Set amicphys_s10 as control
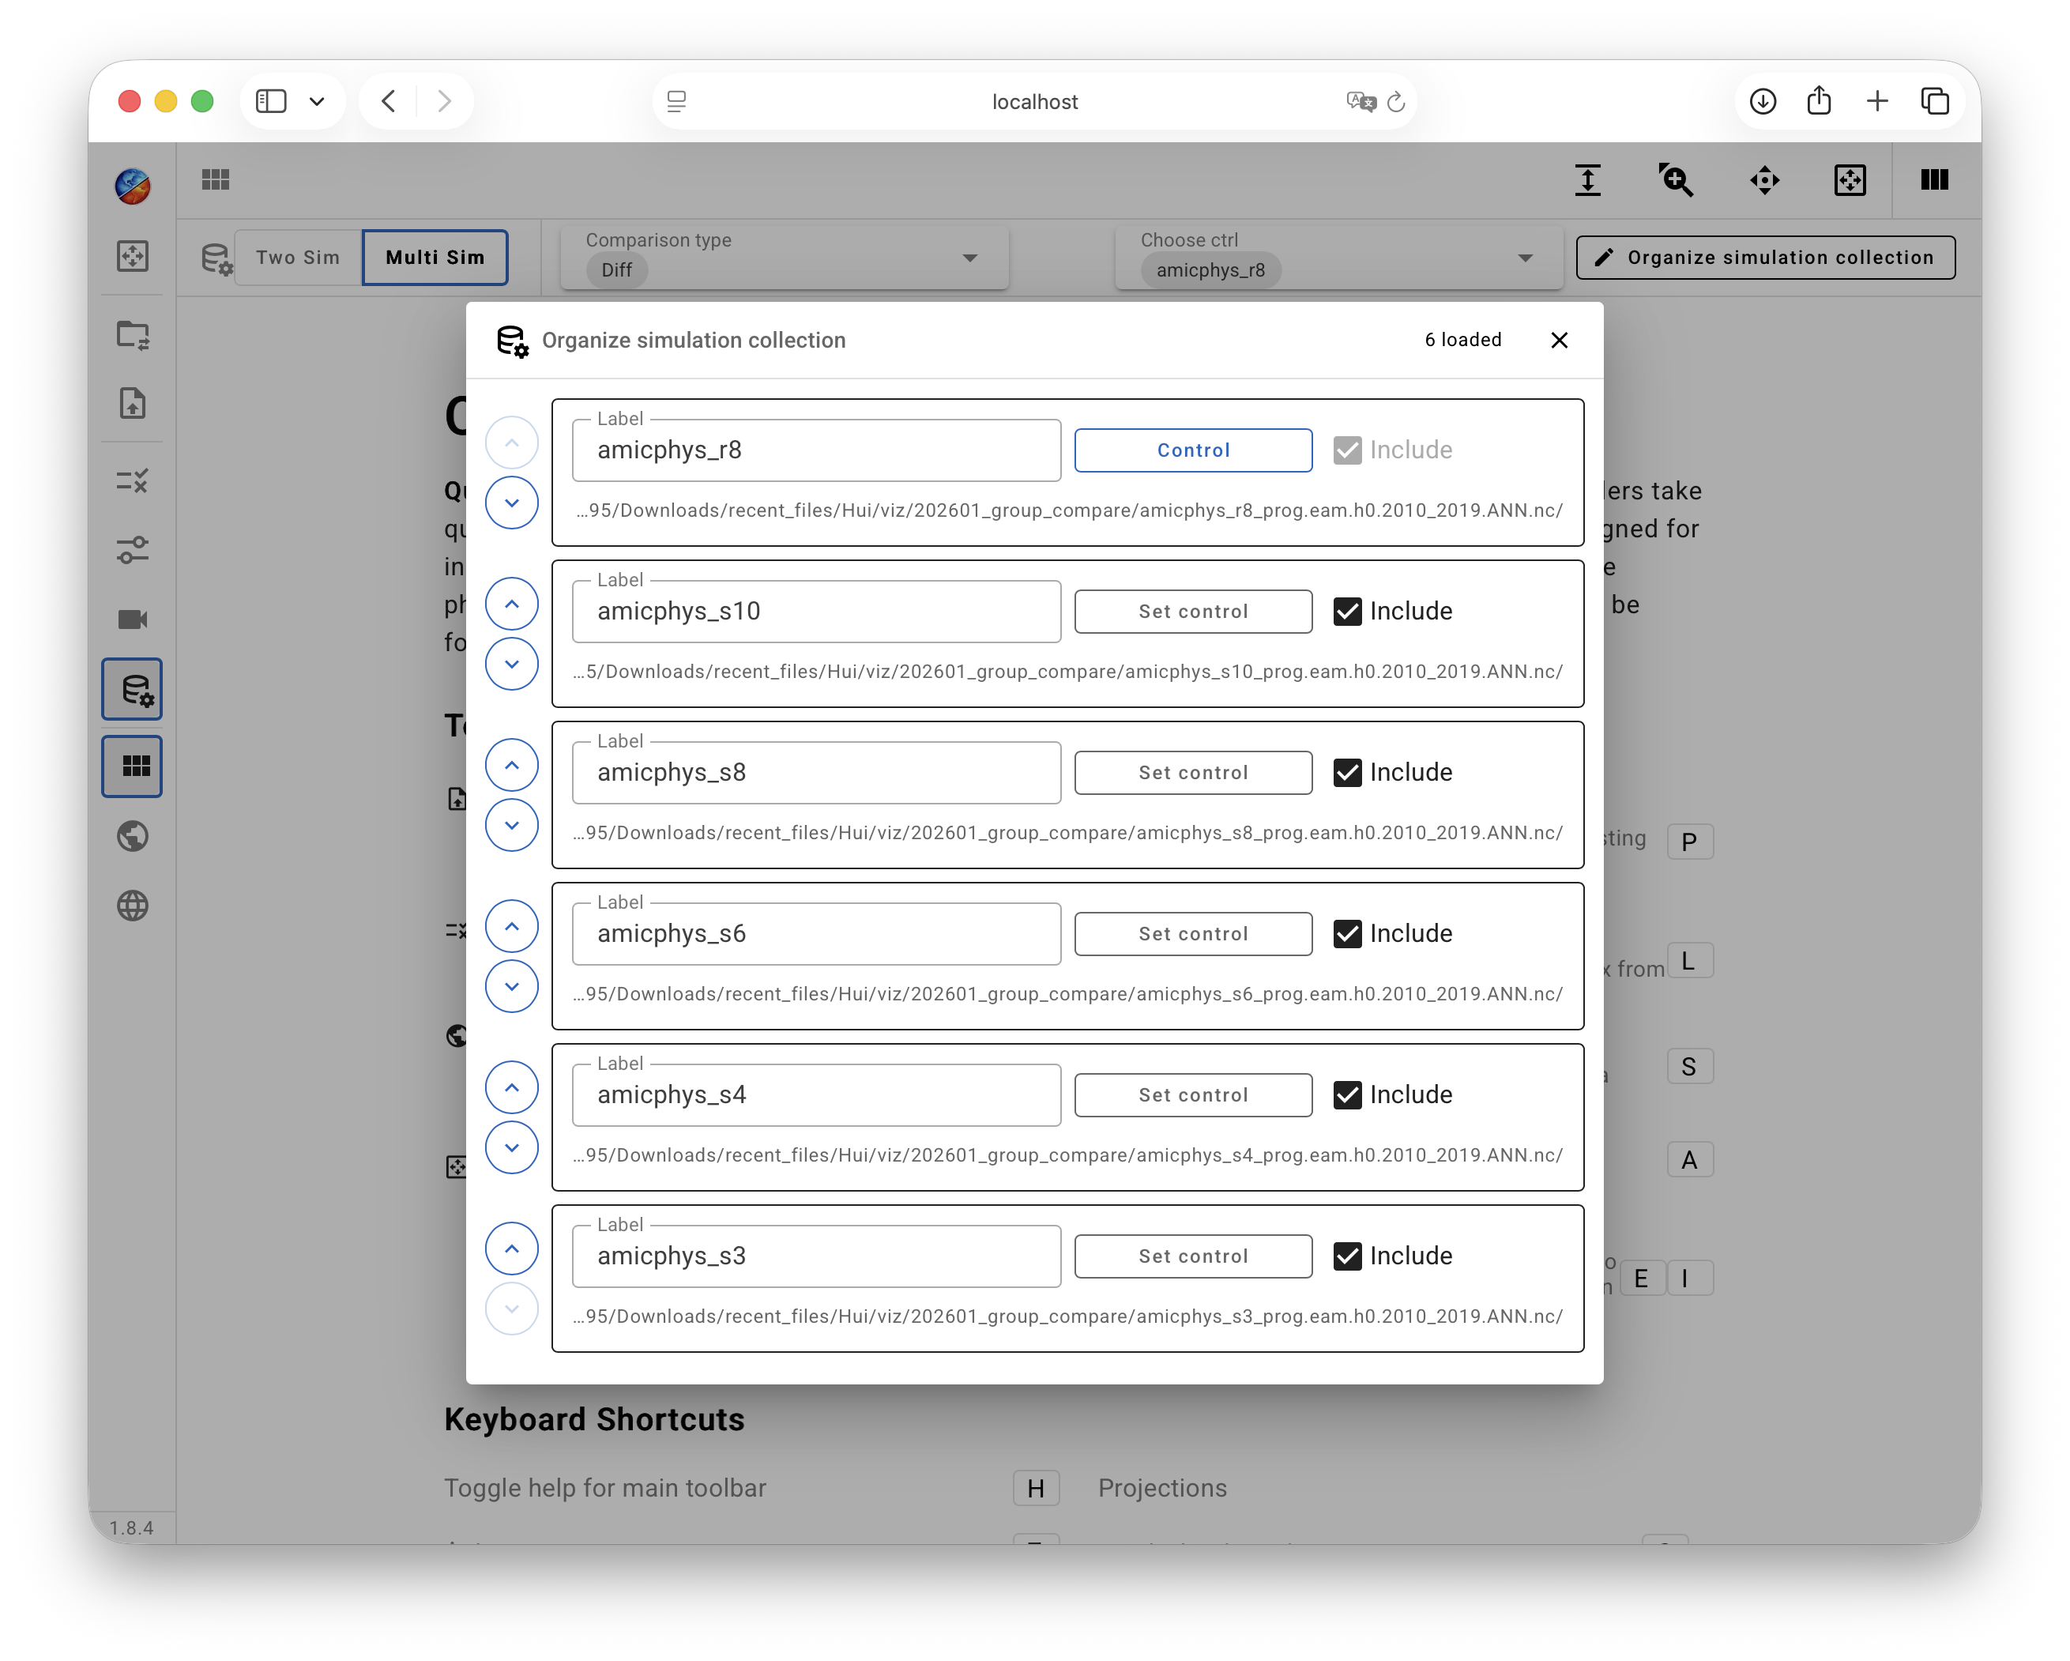Screen dimensions: 2070x1661 coord(1194,611)
